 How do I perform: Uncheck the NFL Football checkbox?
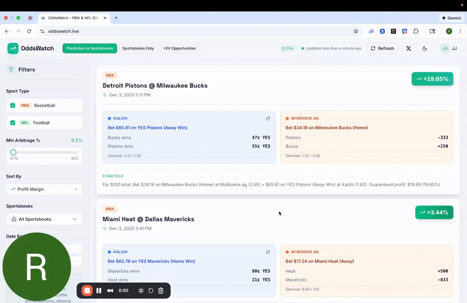pyautogui.click(x=12, y=123)
